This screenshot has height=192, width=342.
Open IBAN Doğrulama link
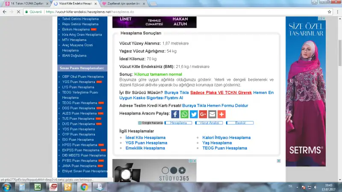click(74, 56)
